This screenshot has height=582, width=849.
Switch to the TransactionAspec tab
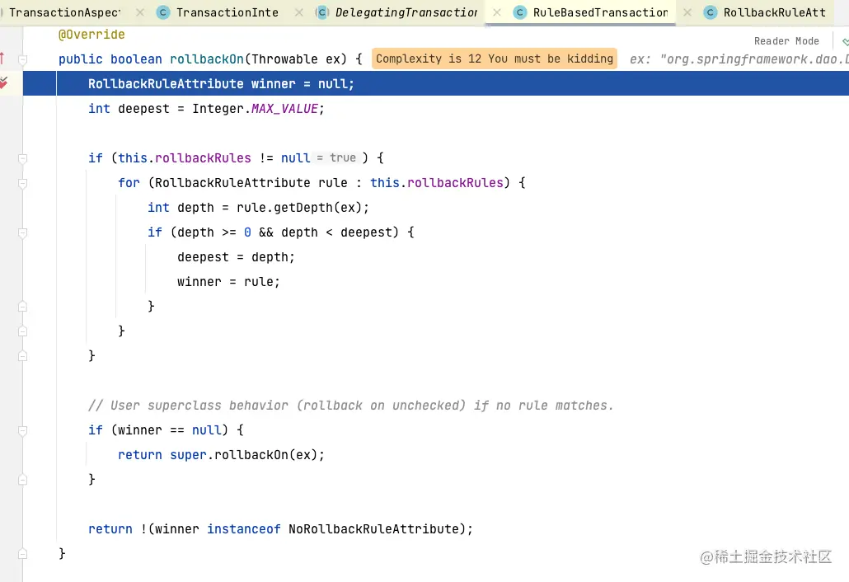pyautogui.click(x=64, y=12)
